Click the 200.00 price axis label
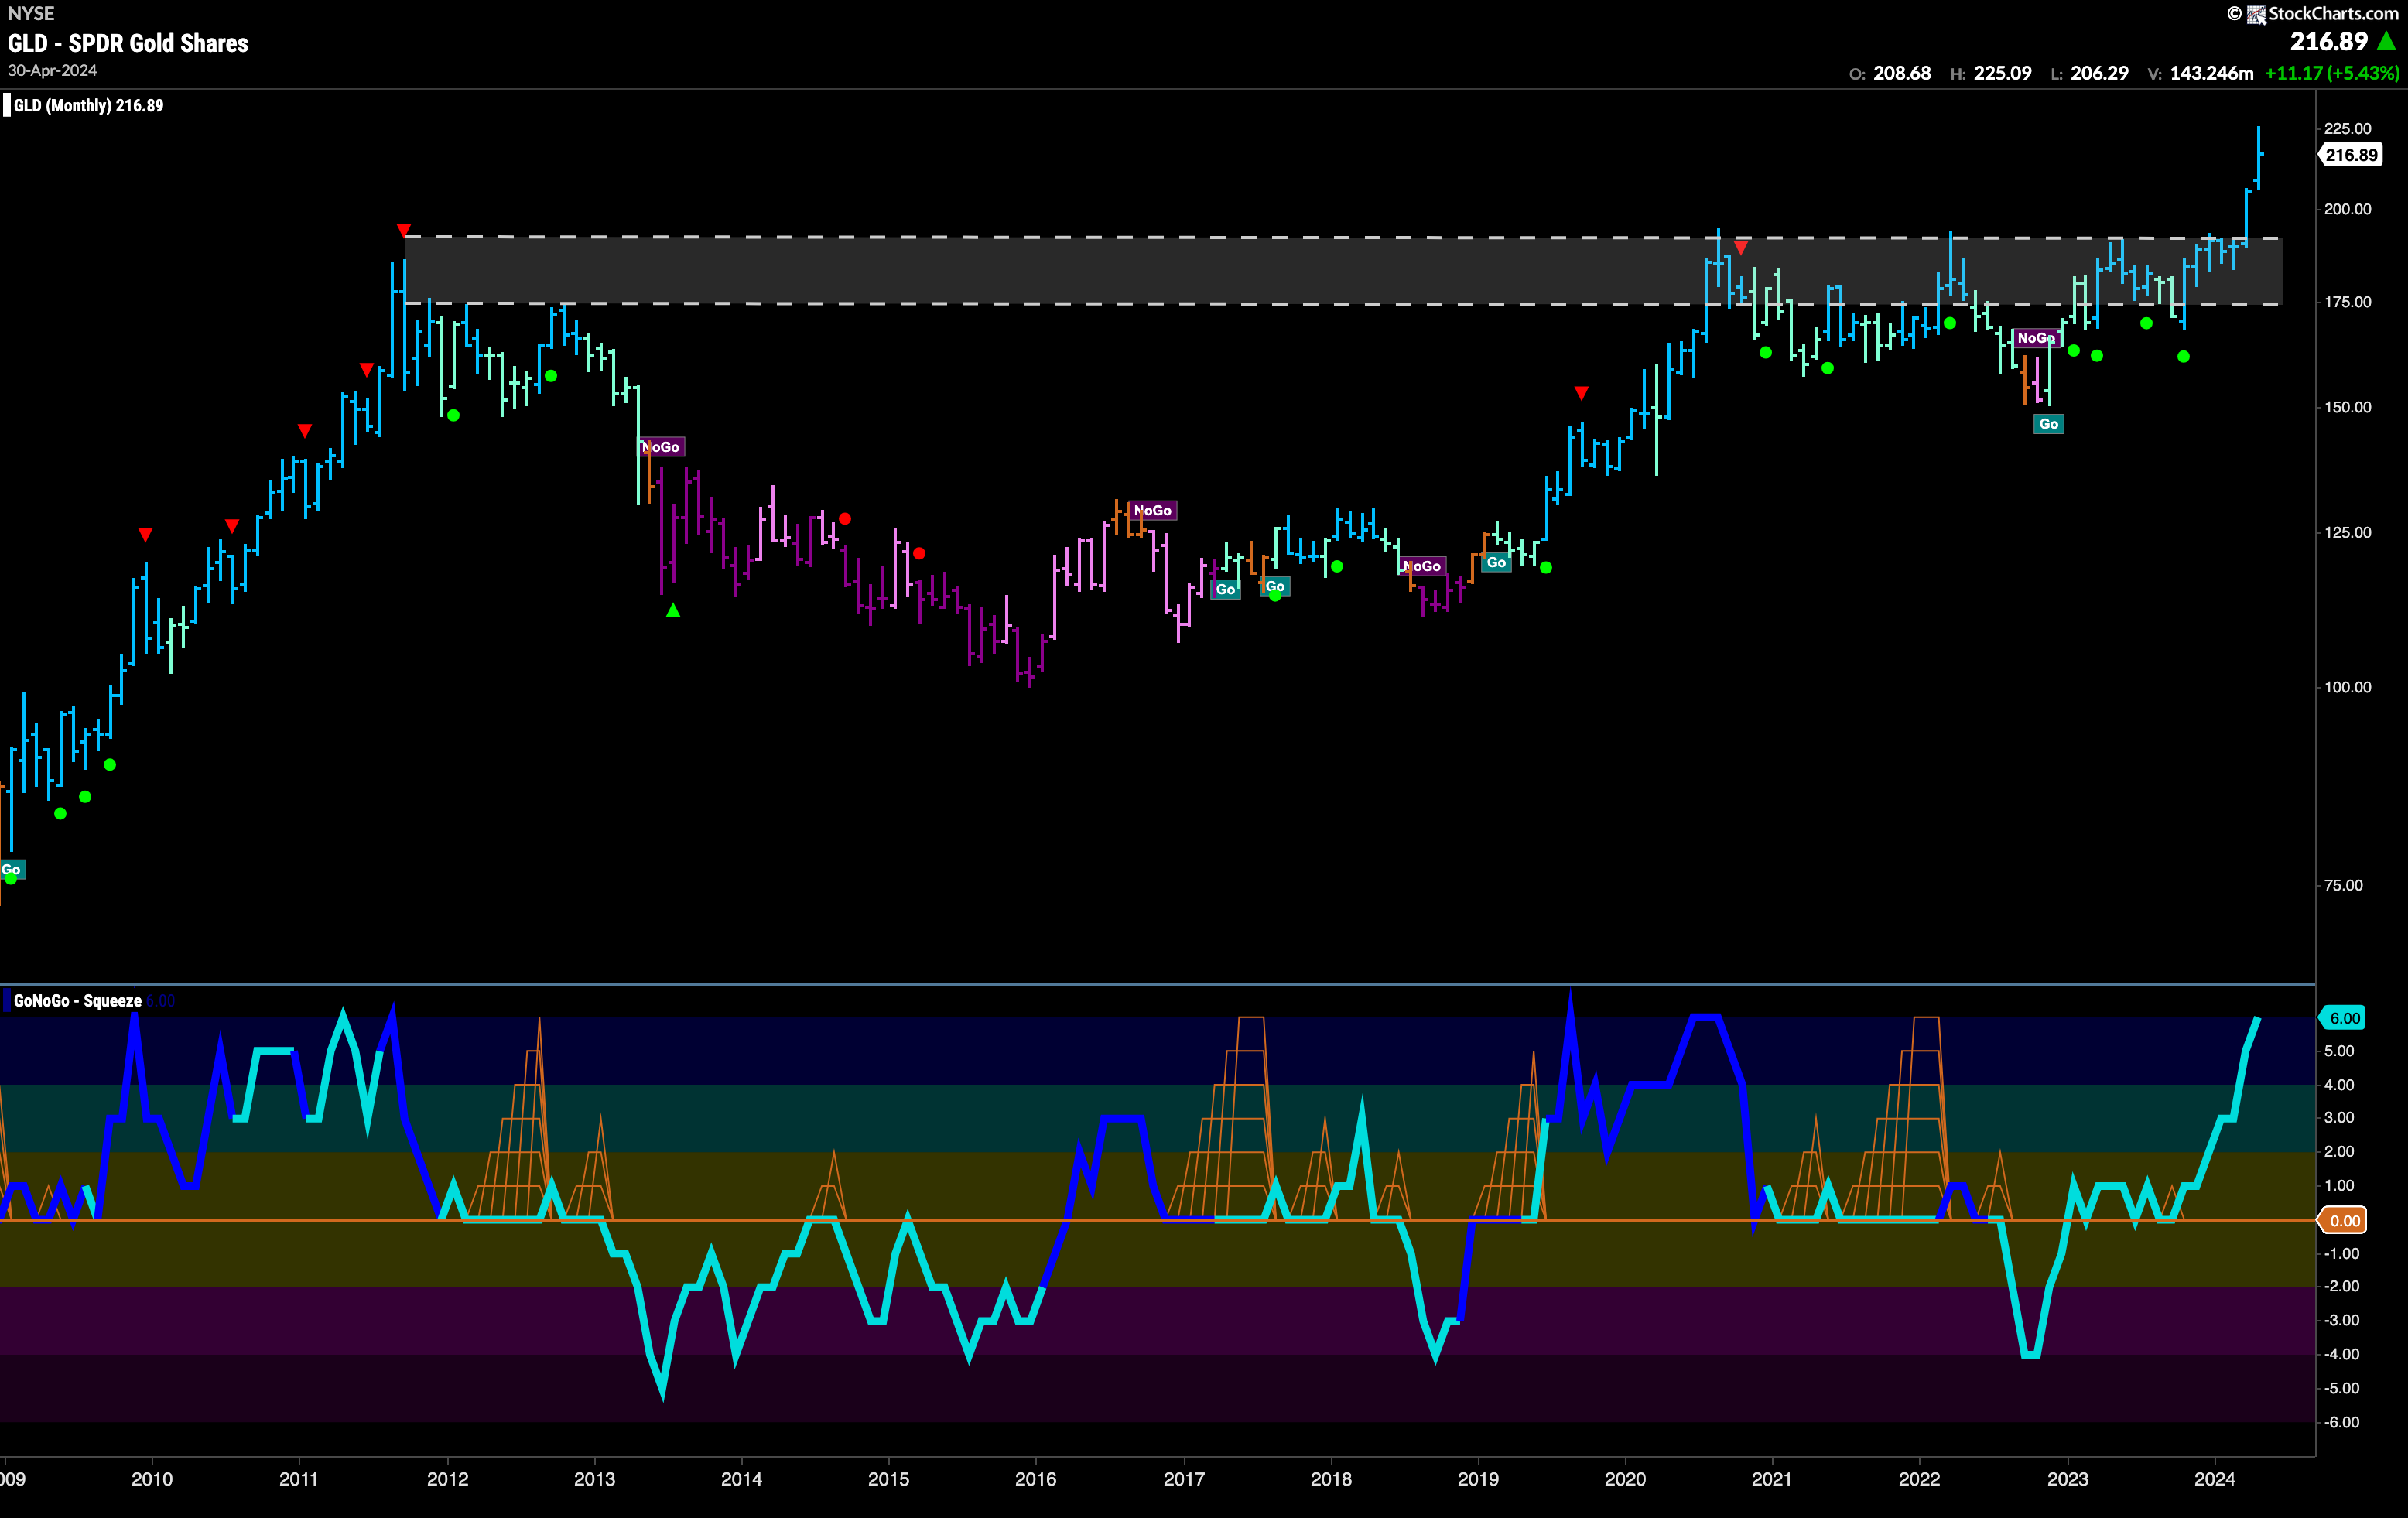The width and height of the screenshot is (2408, 1518). pyautogui.click(x=2347, y=209)
